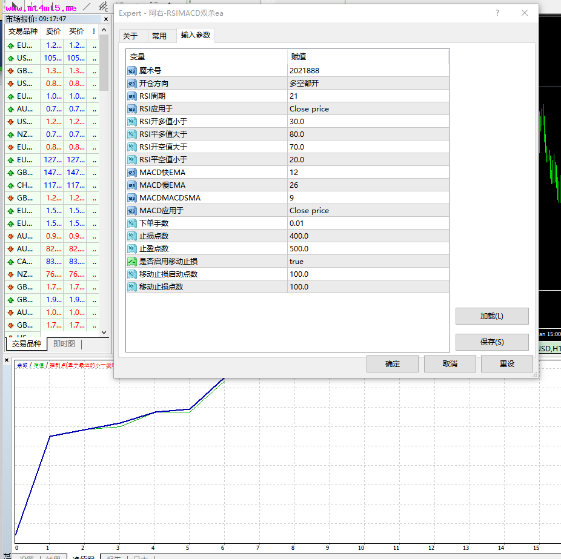The width and height of the screenshot is (561, 559).
Task: Select the 83... CA symbol row
Action: click(x=52, y=262)
